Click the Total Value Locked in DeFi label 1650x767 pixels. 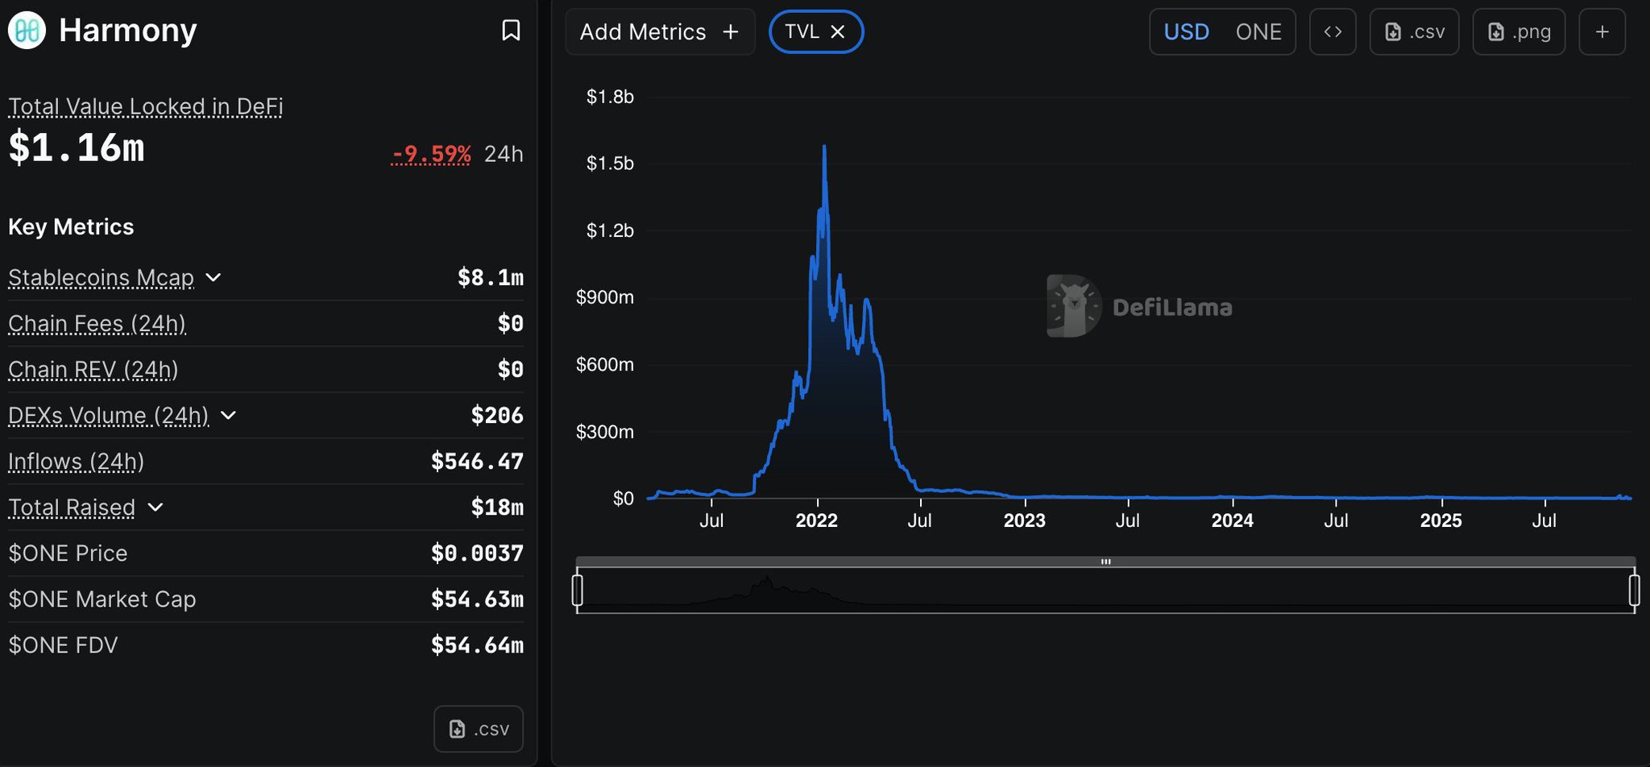145,106
